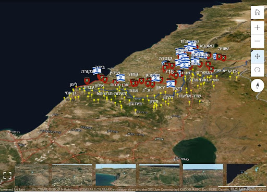Viewport: 267px width, 192px height.
Task: Select the second terrain slide thumbnail
Action: point(72,175)
